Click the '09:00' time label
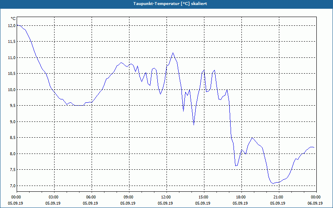The width and height of the screenshot is (333, 208). (x=128, y=197)
